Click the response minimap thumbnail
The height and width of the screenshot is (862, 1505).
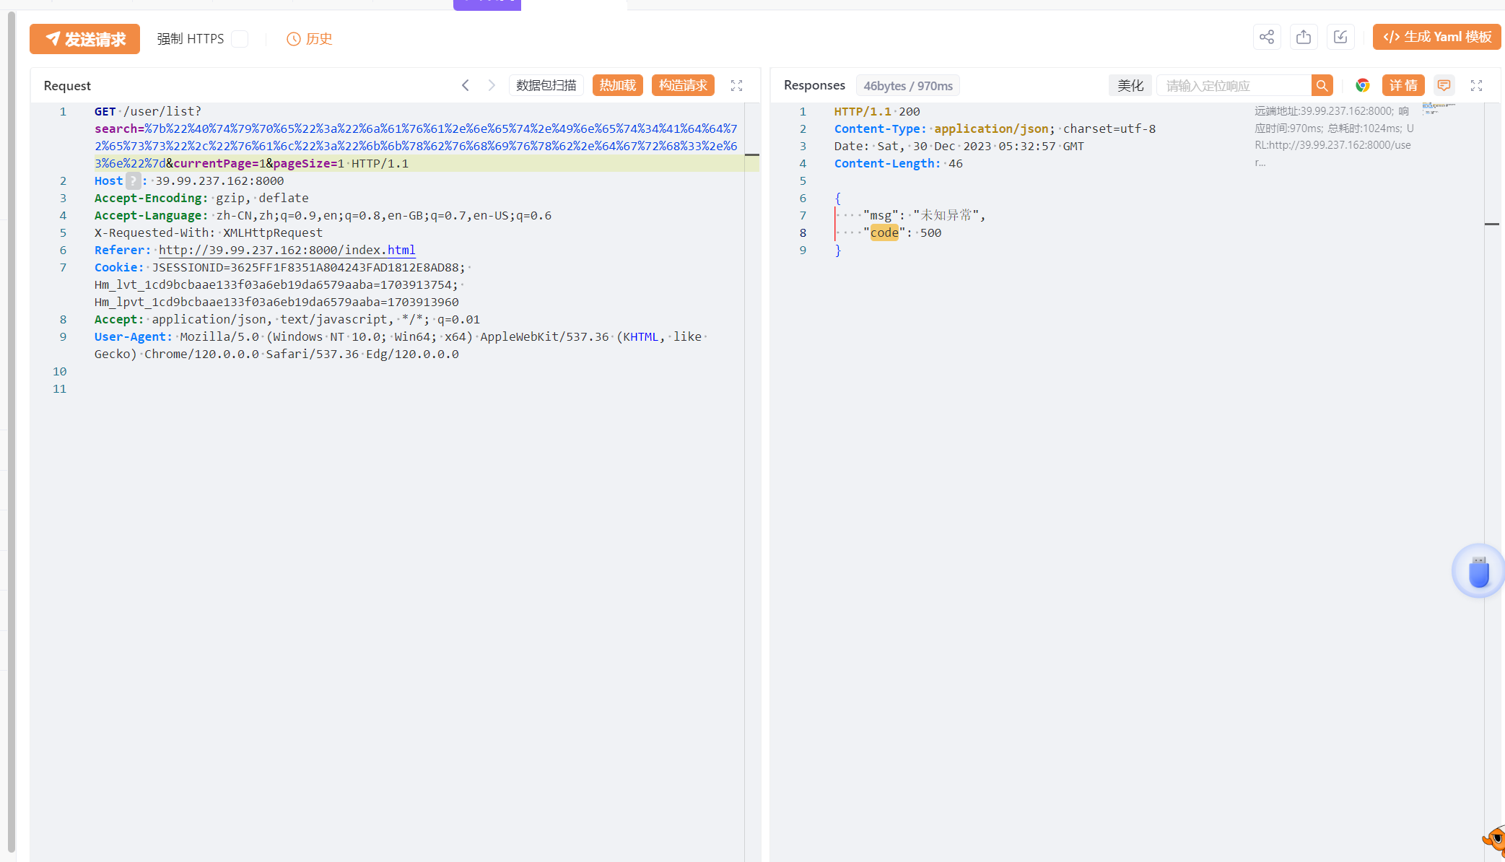1438,108
